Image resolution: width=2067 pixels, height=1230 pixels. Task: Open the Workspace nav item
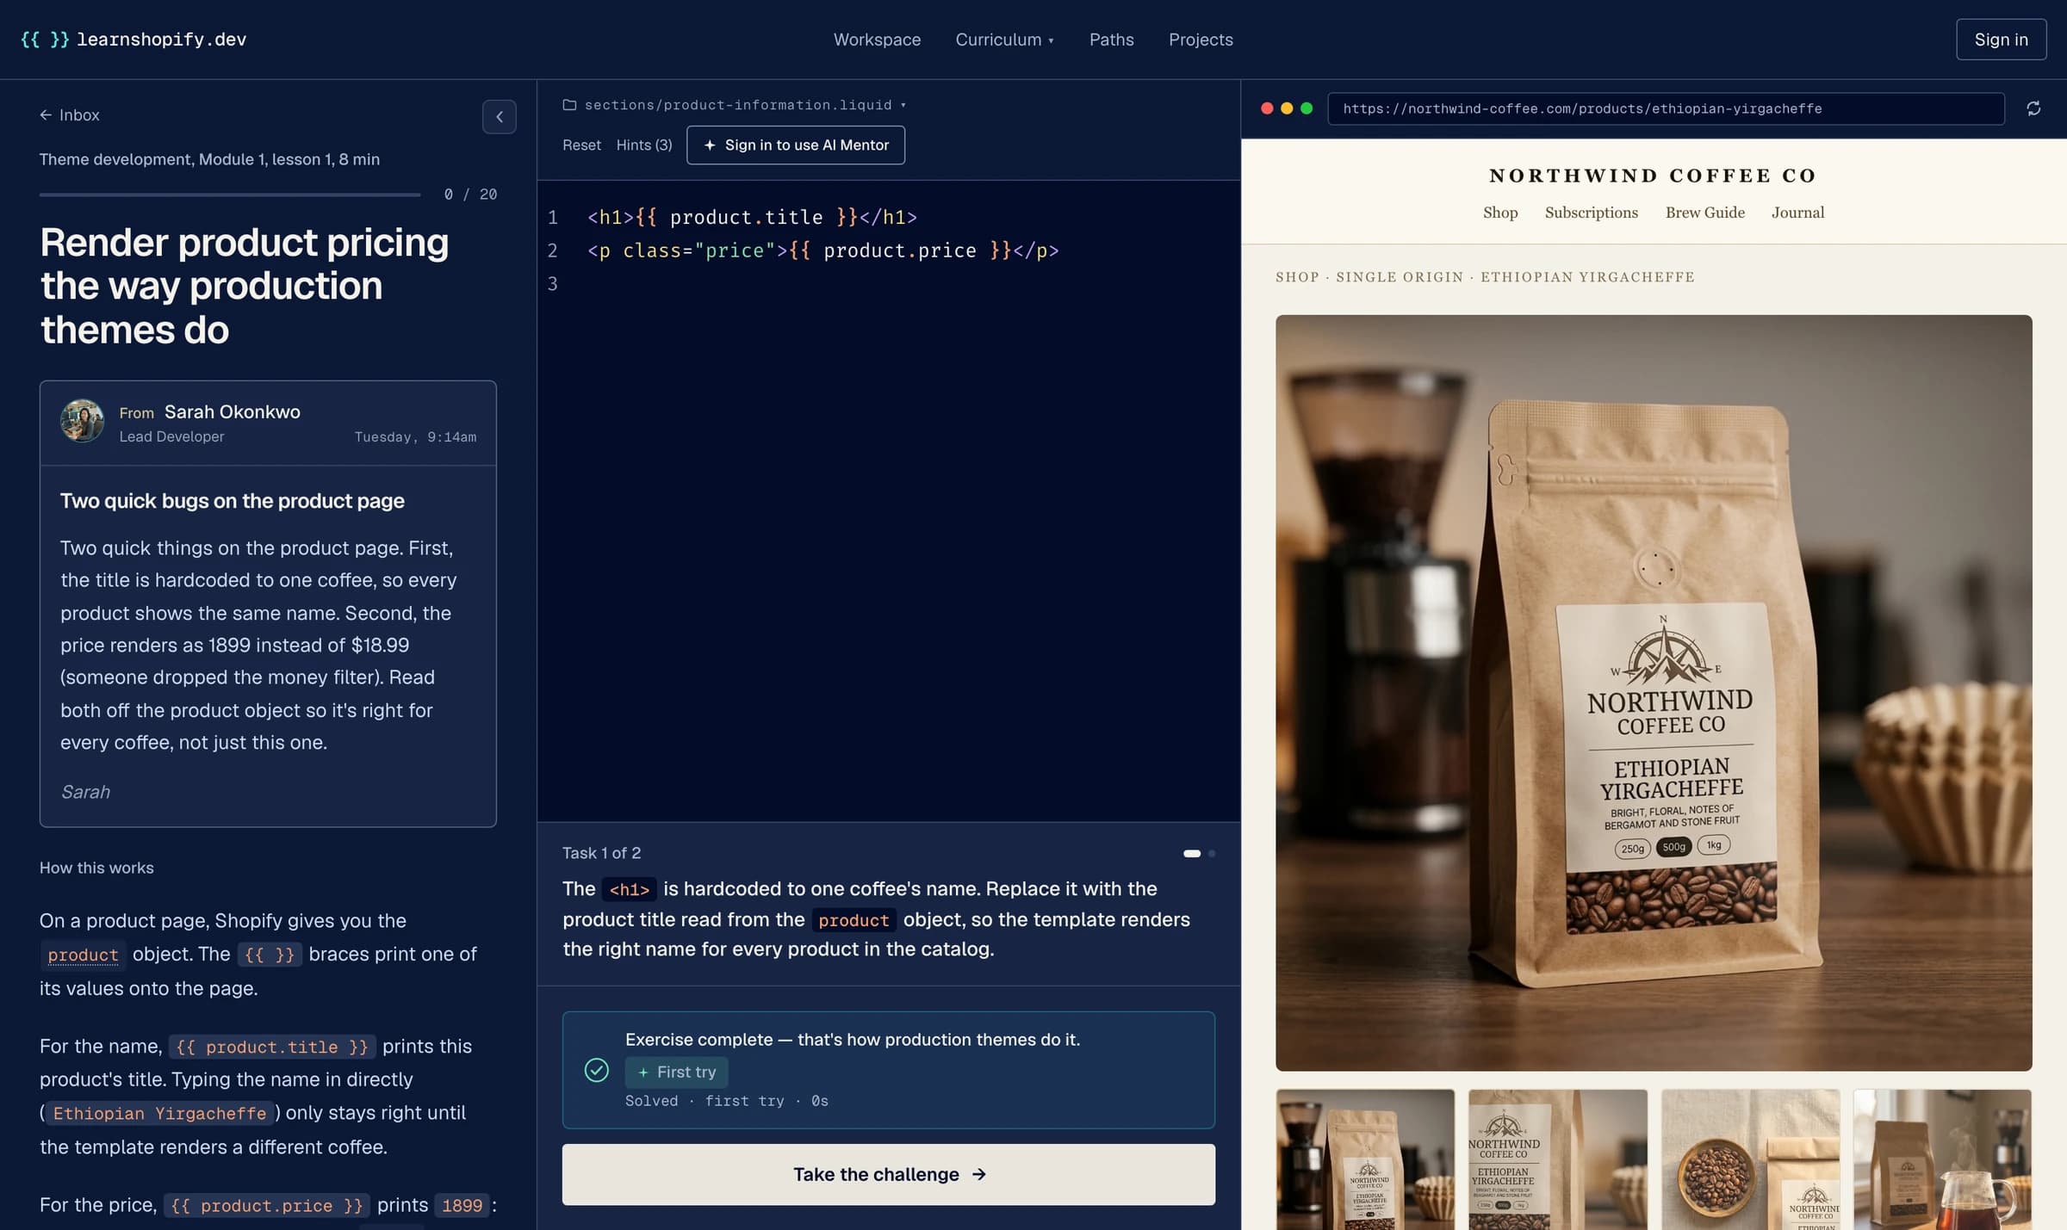[877, 40]
